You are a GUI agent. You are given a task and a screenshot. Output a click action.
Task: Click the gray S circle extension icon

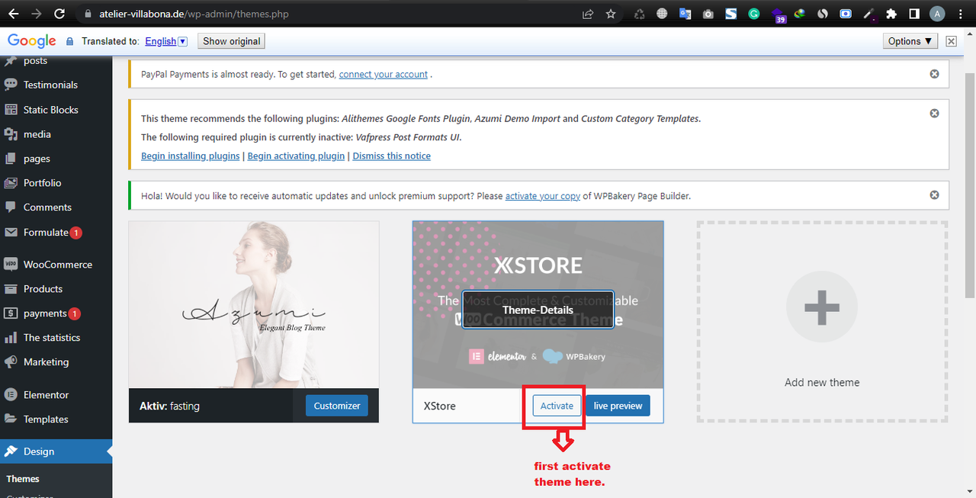pyautogui.click(x=823, y=14)
